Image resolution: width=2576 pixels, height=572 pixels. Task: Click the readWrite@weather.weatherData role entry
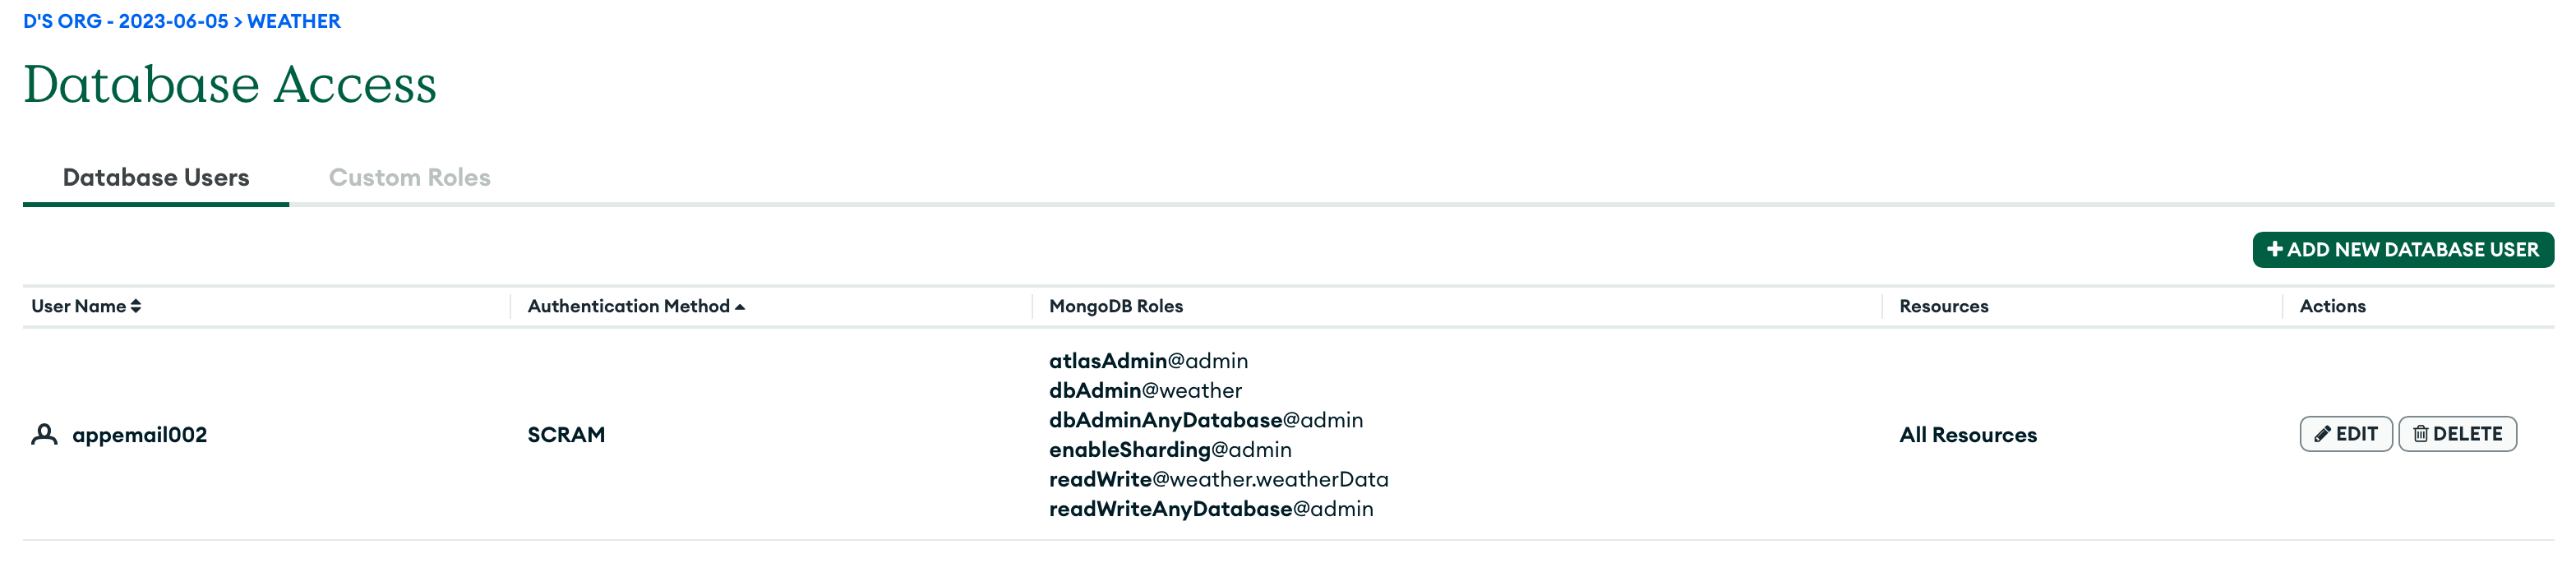[1218, 480]
